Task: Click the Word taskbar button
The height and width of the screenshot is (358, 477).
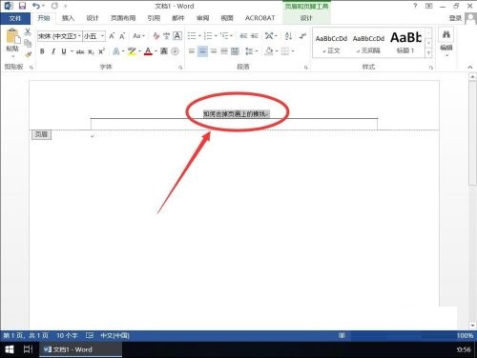Action: click(80, 349)
